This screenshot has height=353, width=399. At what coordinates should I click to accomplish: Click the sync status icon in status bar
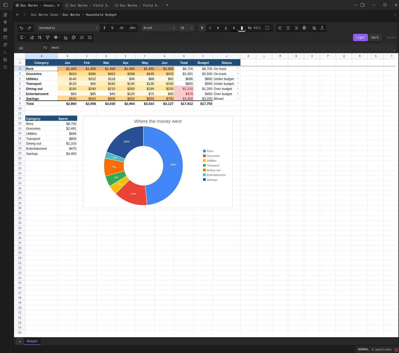[x=397, y=350]
